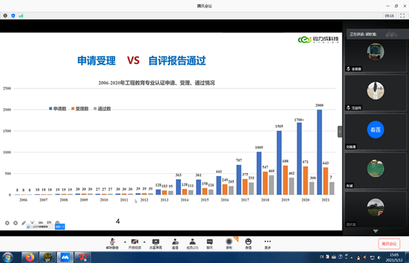This screenshot has height=263, width=409.
Task: Open Firefox from the Windows taskbar
Action: coord(29,257)
